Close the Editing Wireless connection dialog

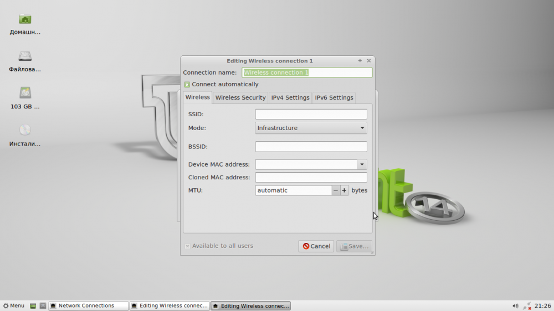click(369, 61)
